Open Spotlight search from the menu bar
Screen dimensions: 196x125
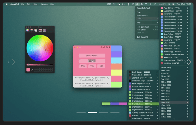click(x=169, y=4)
